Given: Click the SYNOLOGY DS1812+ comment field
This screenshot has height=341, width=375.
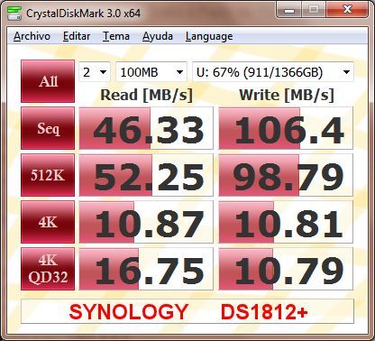Looking at the screenshot, I should (x=187, y=311).
